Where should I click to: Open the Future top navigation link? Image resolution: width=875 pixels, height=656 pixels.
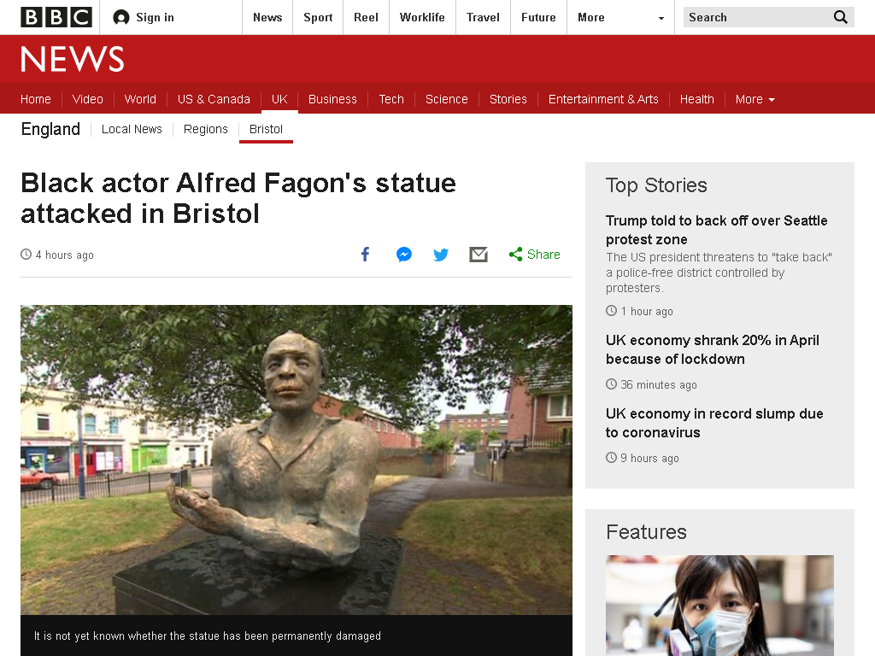(x=538, y=17)
